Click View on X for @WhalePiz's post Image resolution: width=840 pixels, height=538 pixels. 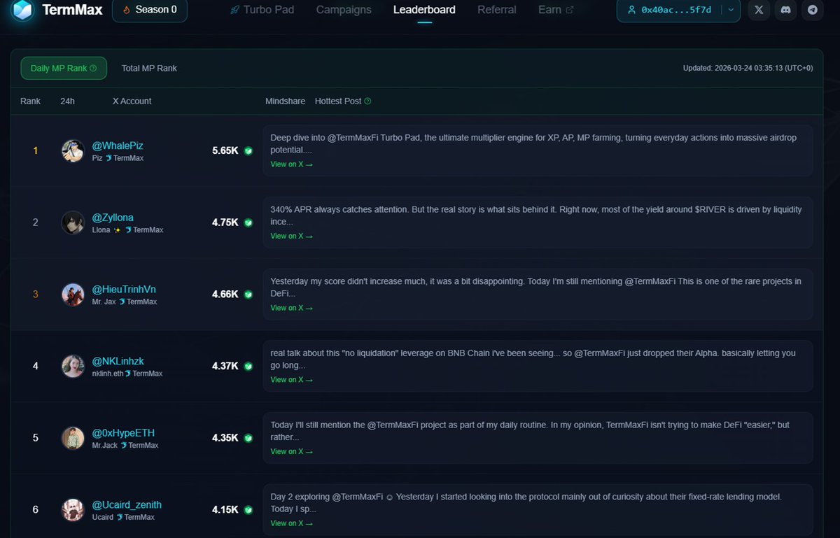[x=291, y=164]
